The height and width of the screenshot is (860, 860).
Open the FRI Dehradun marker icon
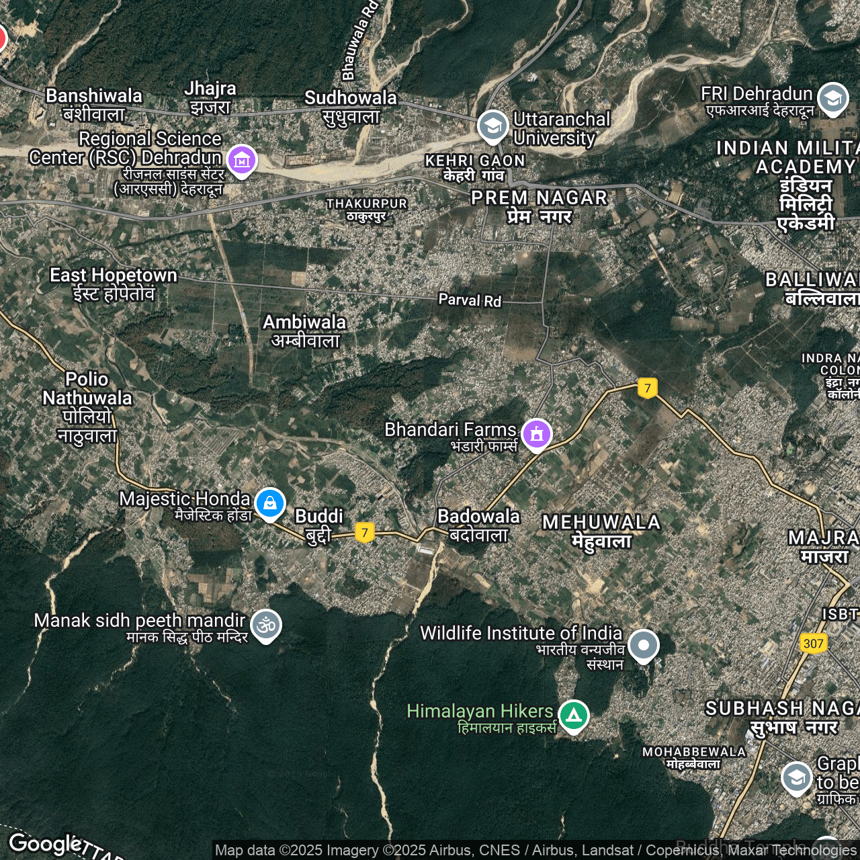pyautogui.click(x=833, y=98)
